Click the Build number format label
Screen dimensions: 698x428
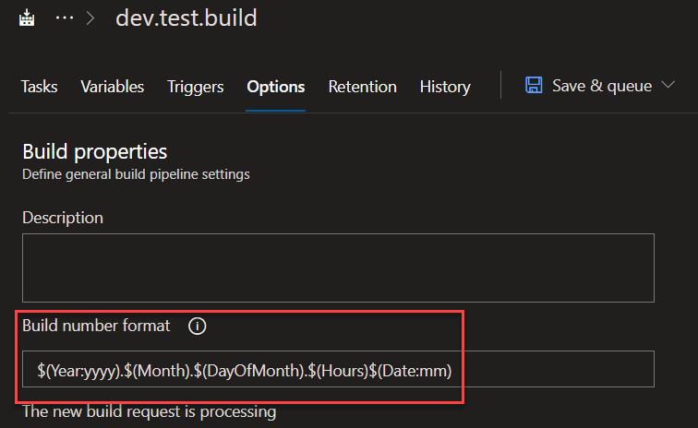point(96,326)
